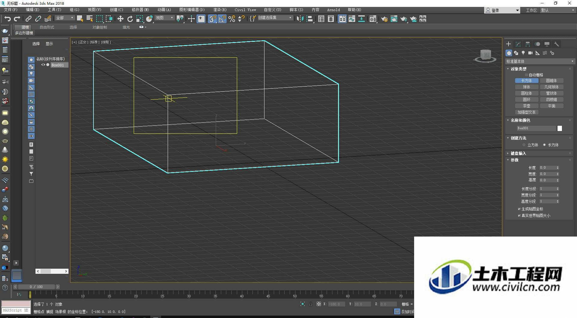
Task: Click the 0 / 100 time slider
Action: [36, 287]
